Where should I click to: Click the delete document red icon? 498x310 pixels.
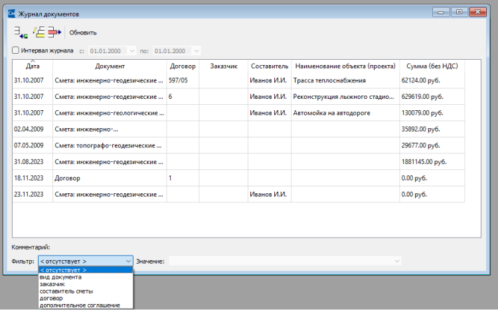point(54,32)
